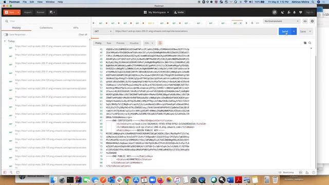Toggle sidebar icon in bottom status bar

(5, 173)
